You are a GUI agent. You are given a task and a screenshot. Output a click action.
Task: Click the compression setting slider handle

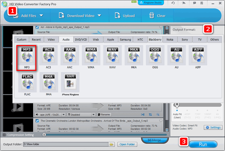click(44, 135)
